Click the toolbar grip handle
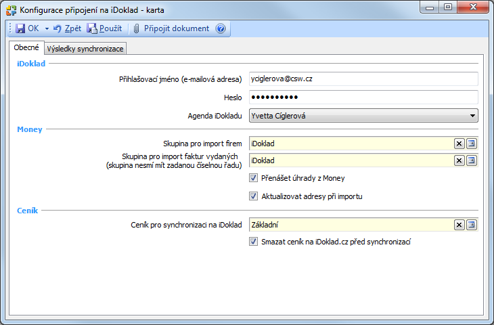Screen dimensions: 494x325 (10, 28)
